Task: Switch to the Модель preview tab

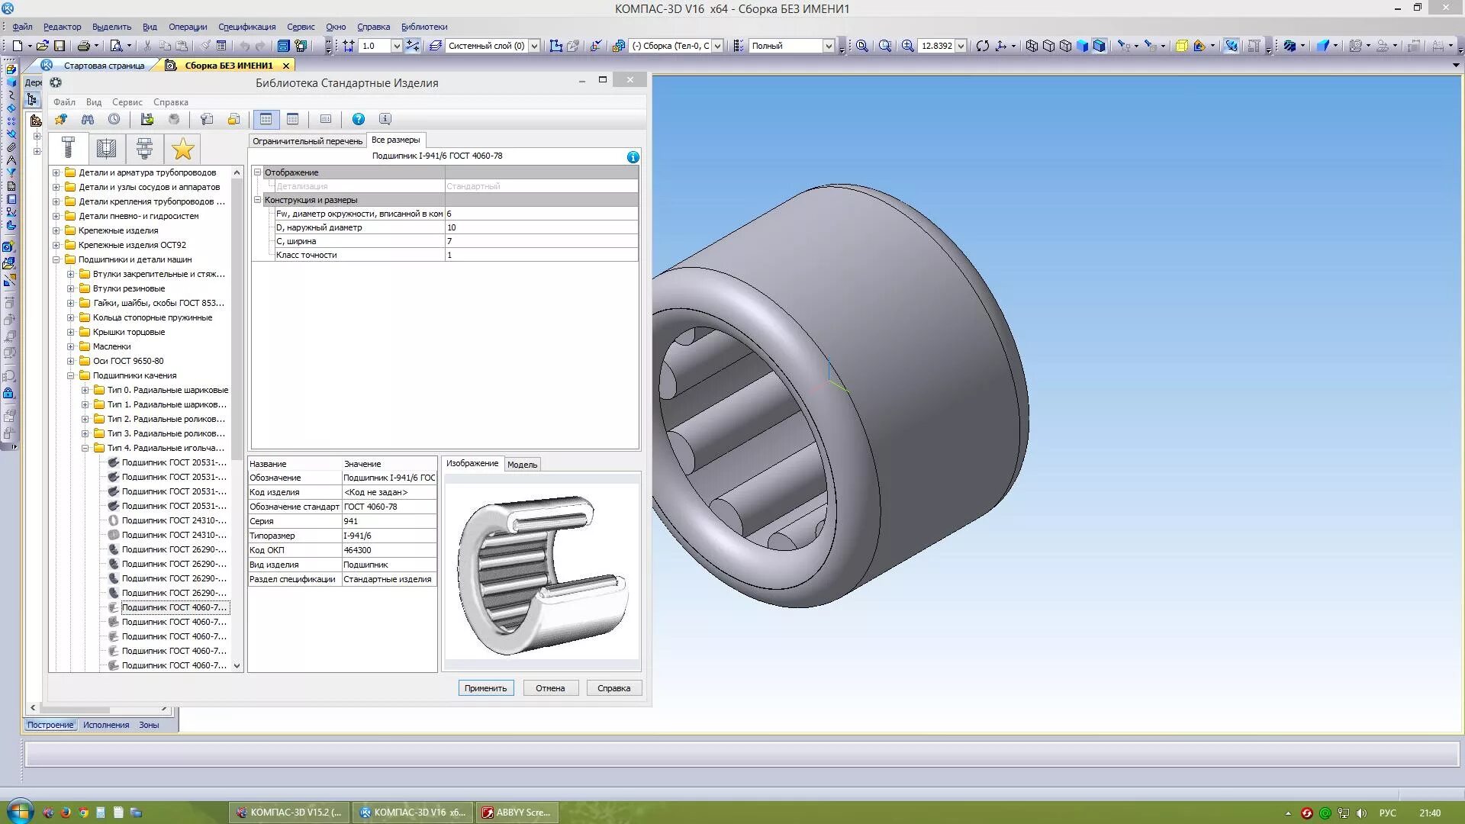Action: pos(523,465)
